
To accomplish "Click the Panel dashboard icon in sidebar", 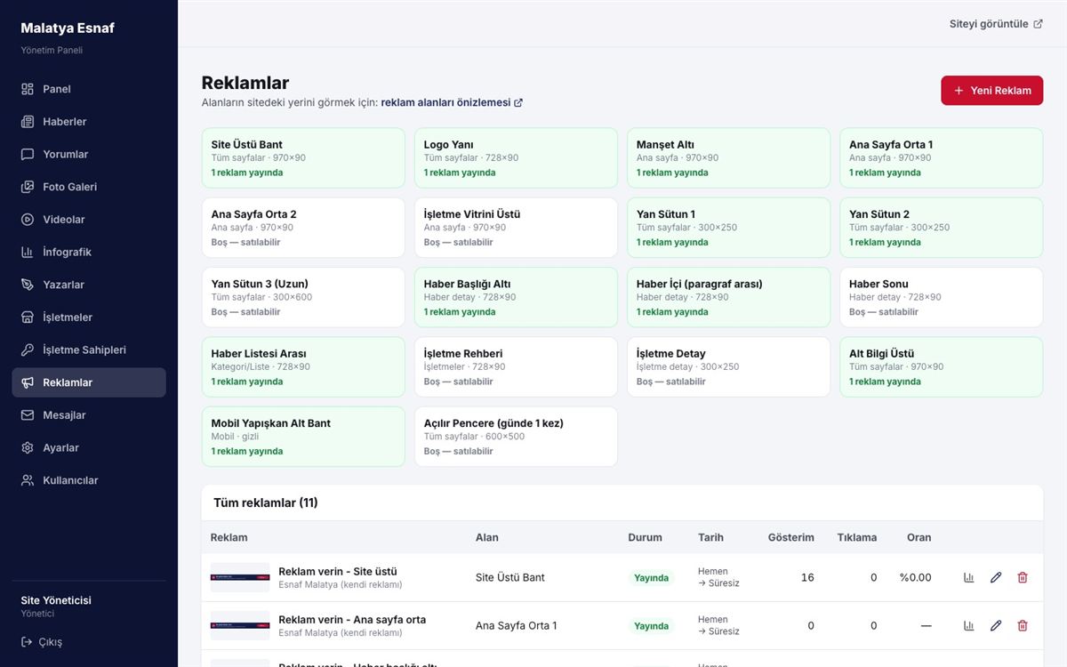I will click(x=28, y=89).
